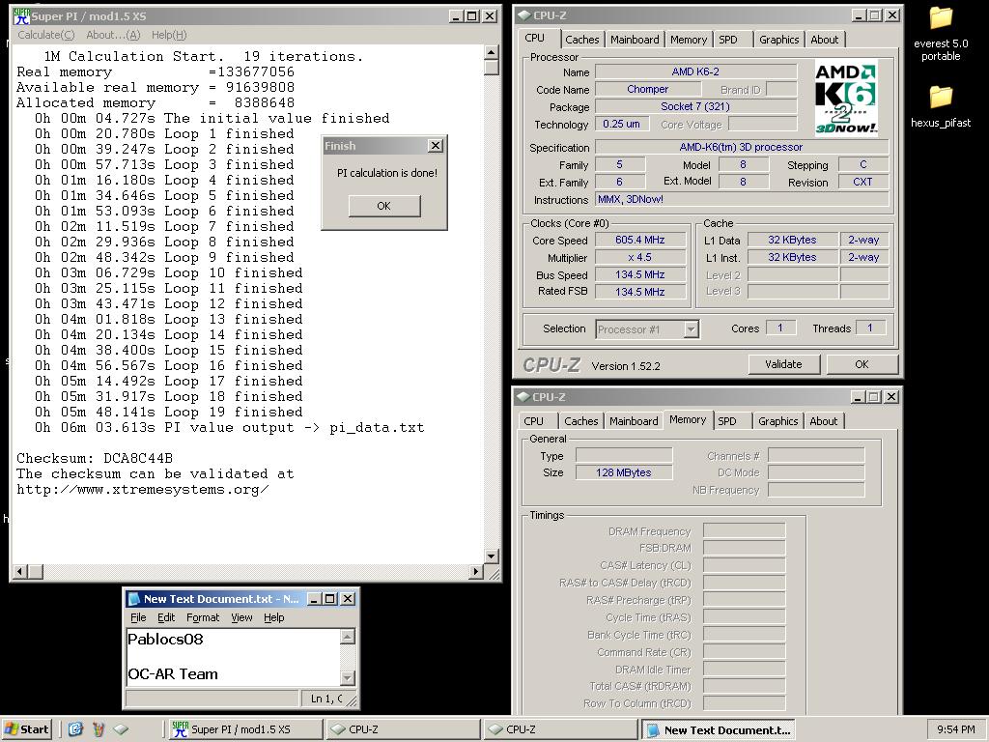This screenshot has width=989, height=742.
Task: Open Notepad Help menu
Action: pos(273,617)
